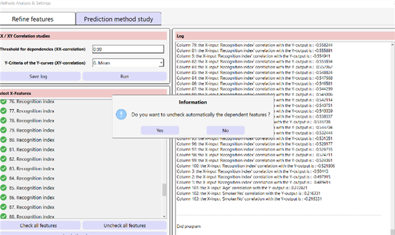The width and height of the screenshot is (395, 235).
Task: Uncheck feature 82 Recognition index
Action: point(4,159)
